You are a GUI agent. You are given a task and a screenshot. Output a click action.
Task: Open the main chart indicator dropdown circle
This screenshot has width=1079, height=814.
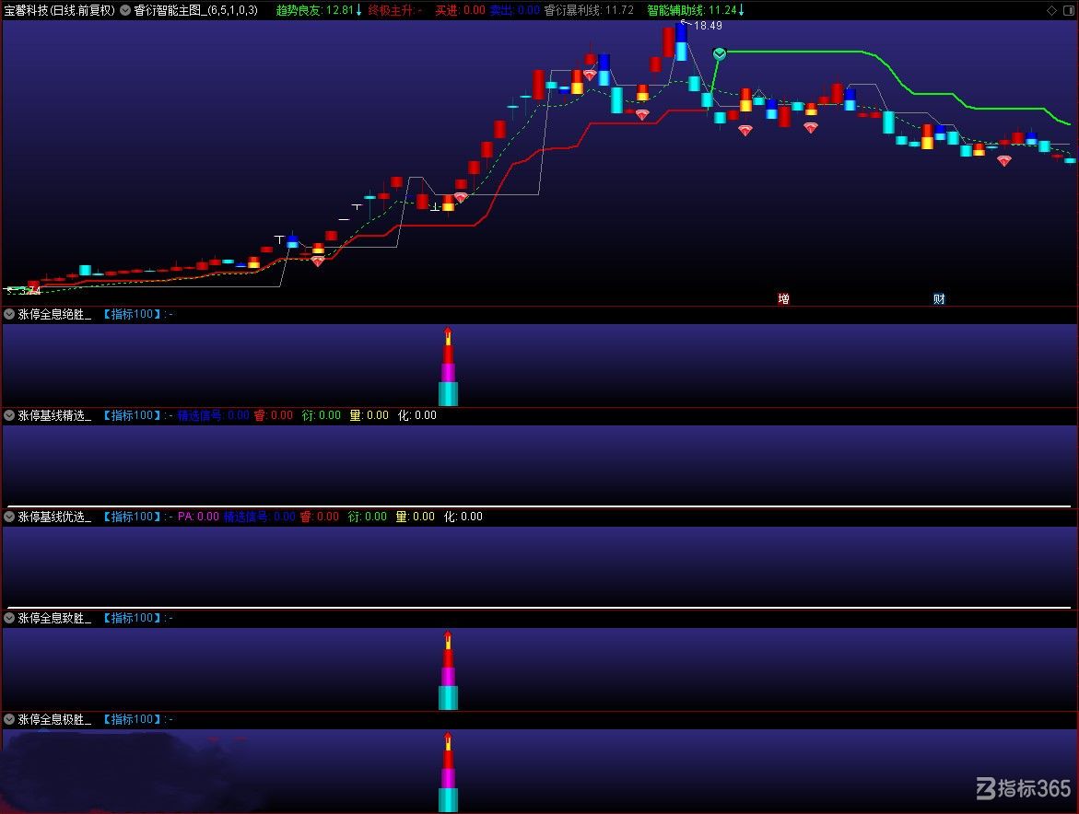(125, 10)
